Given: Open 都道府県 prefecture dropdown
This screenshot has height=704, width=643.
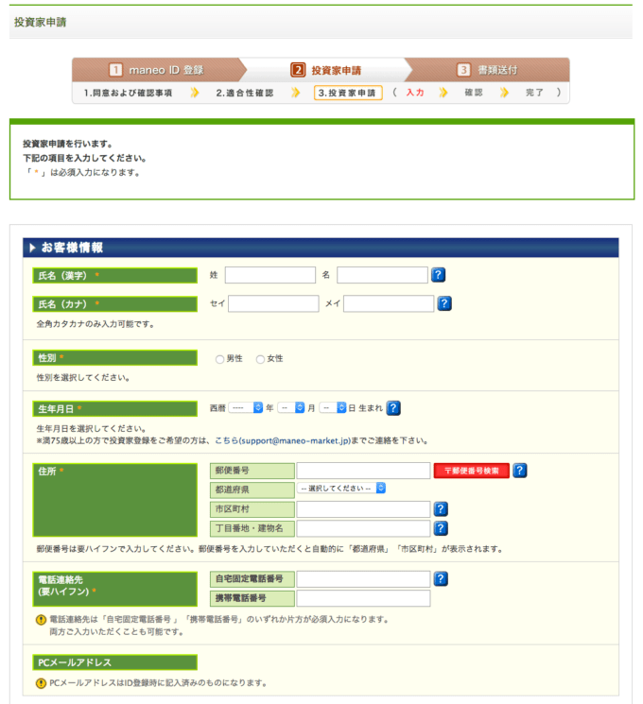Looking at the screenshot, I should [x=341, y=488].
